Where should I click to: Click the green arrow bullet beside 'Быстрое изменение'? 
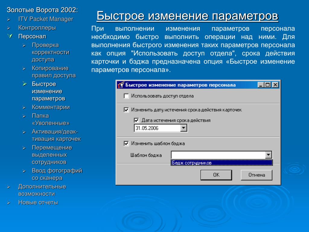[x=24, y=84]
